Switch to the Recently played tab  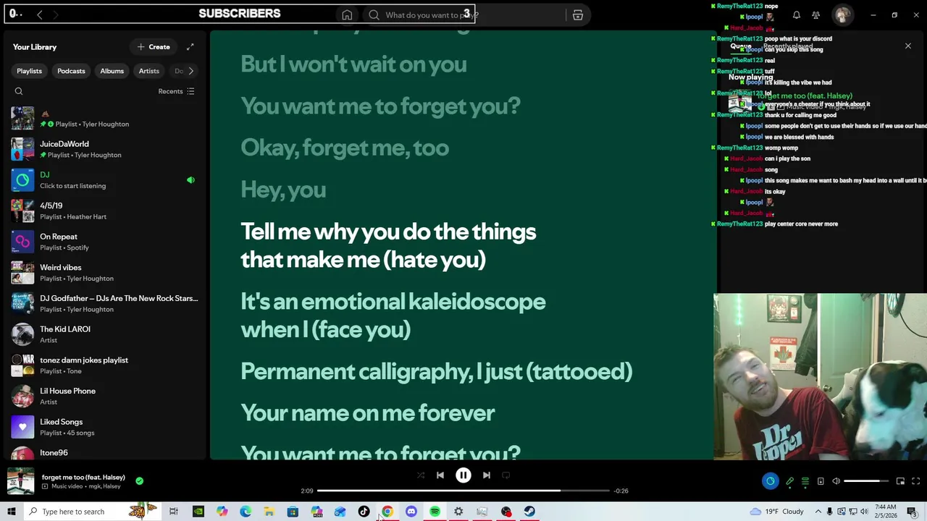point(787,46)
